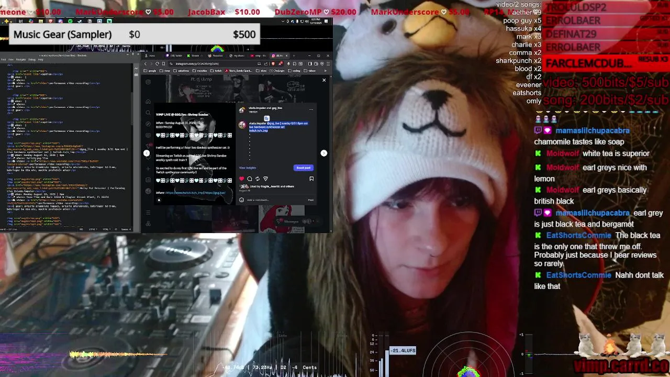Switch to the Neocities browser tab
The width and height of the screenshot is (670, 377).
[x=216, y=56]
